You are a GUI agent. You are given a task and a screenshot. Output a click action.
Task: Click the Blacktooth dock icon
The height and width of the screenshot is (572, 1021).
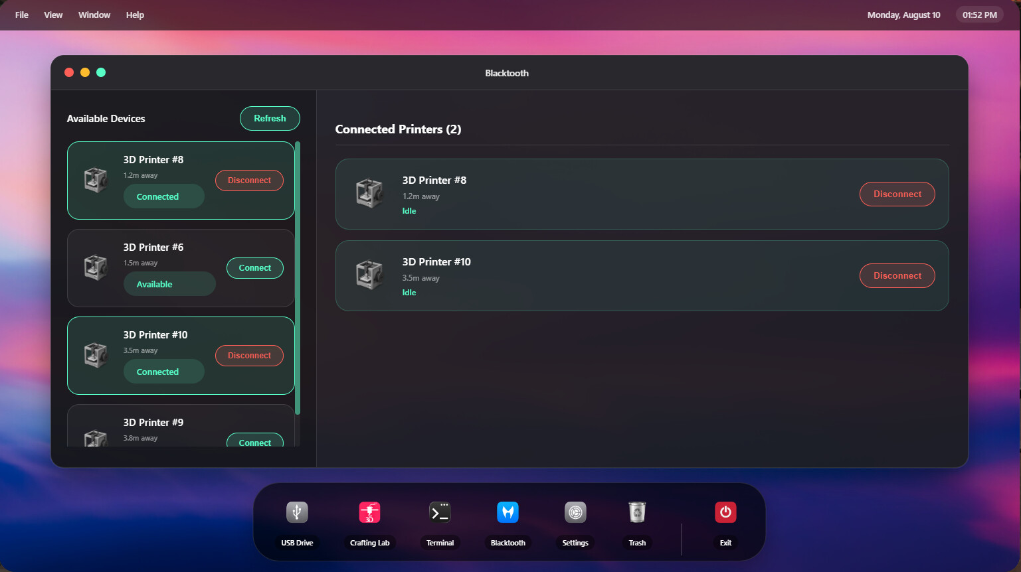pyautogui.click(x=508, y=512)
